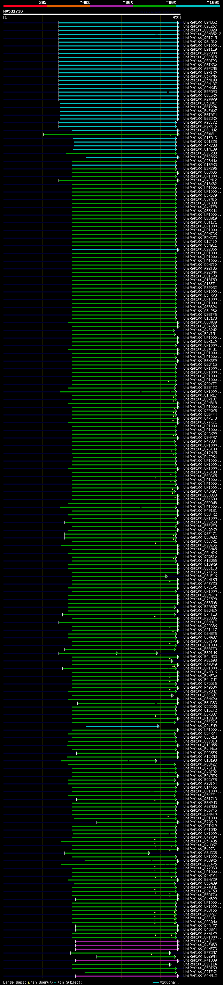Click label UniRef100_A4IB89
The width and height of the screenshot is (223, 985).
pyautogui.click(x=200, y=960)
